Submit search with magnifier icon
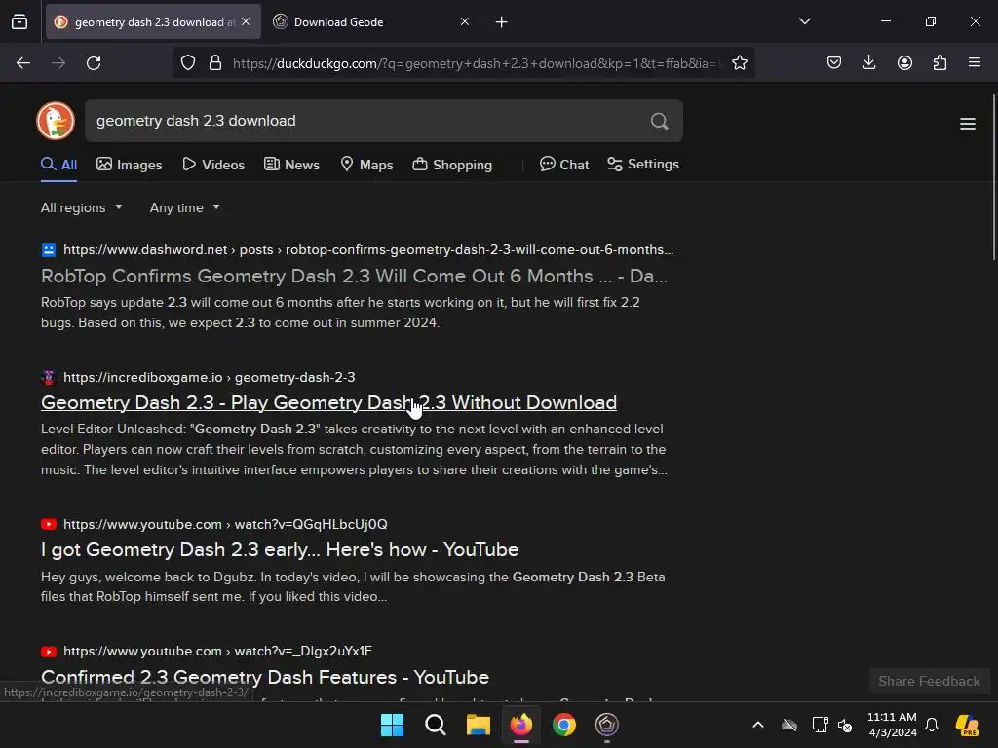Image resolution: width=998 pixels, height=748 pixels. tap(660, 121)
